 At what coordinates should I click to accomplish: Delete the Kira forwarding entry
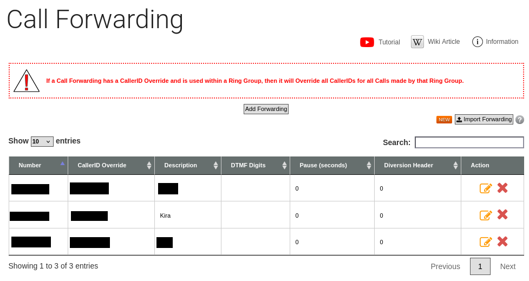502,214
